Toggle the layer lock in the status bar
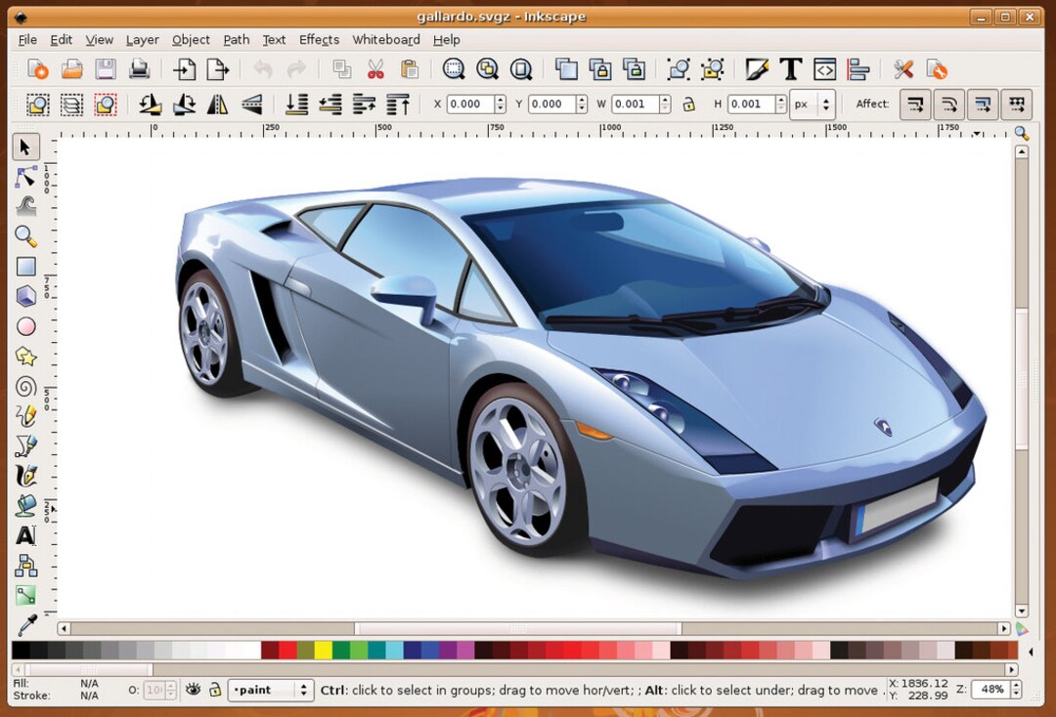The image size is (1056, 717). pyautogui.click(x=214, y=690)
